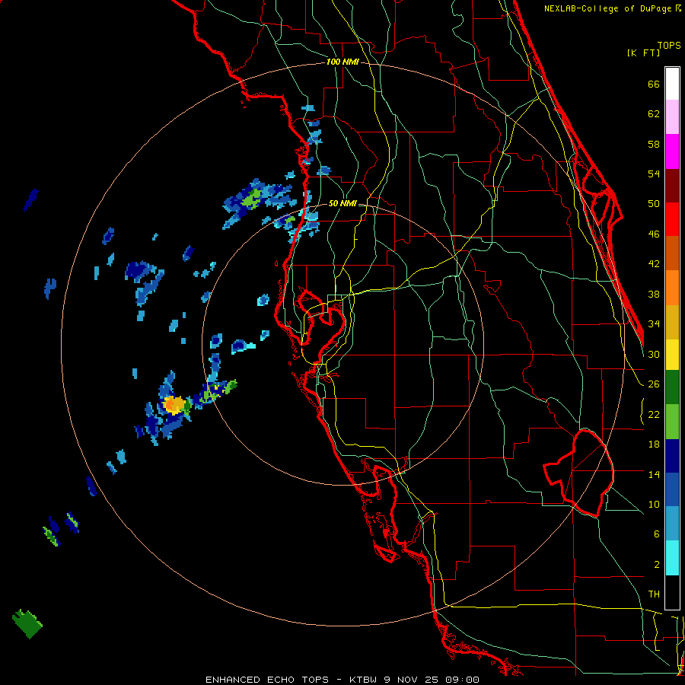The height and width of the screenshot is (685, 685).
Task: Select the dark green legend swatch
Action: click(672, 387)
